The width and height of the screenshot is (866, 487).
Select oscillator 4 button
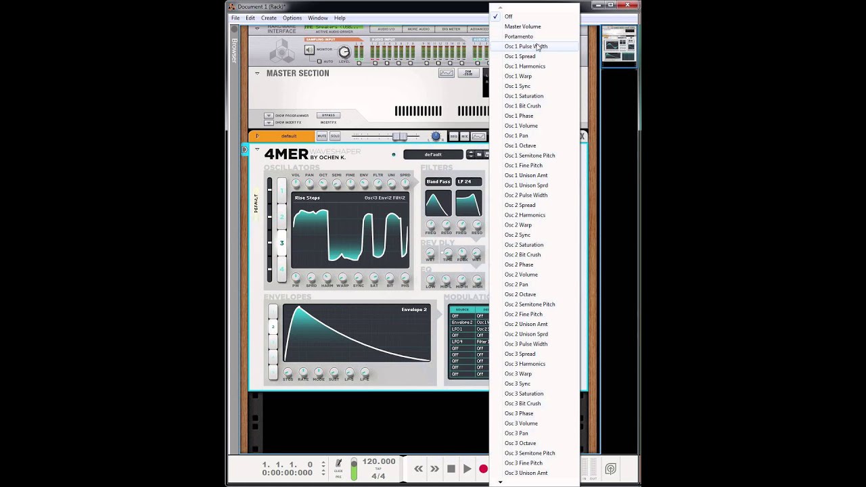(x=281, y=269)
